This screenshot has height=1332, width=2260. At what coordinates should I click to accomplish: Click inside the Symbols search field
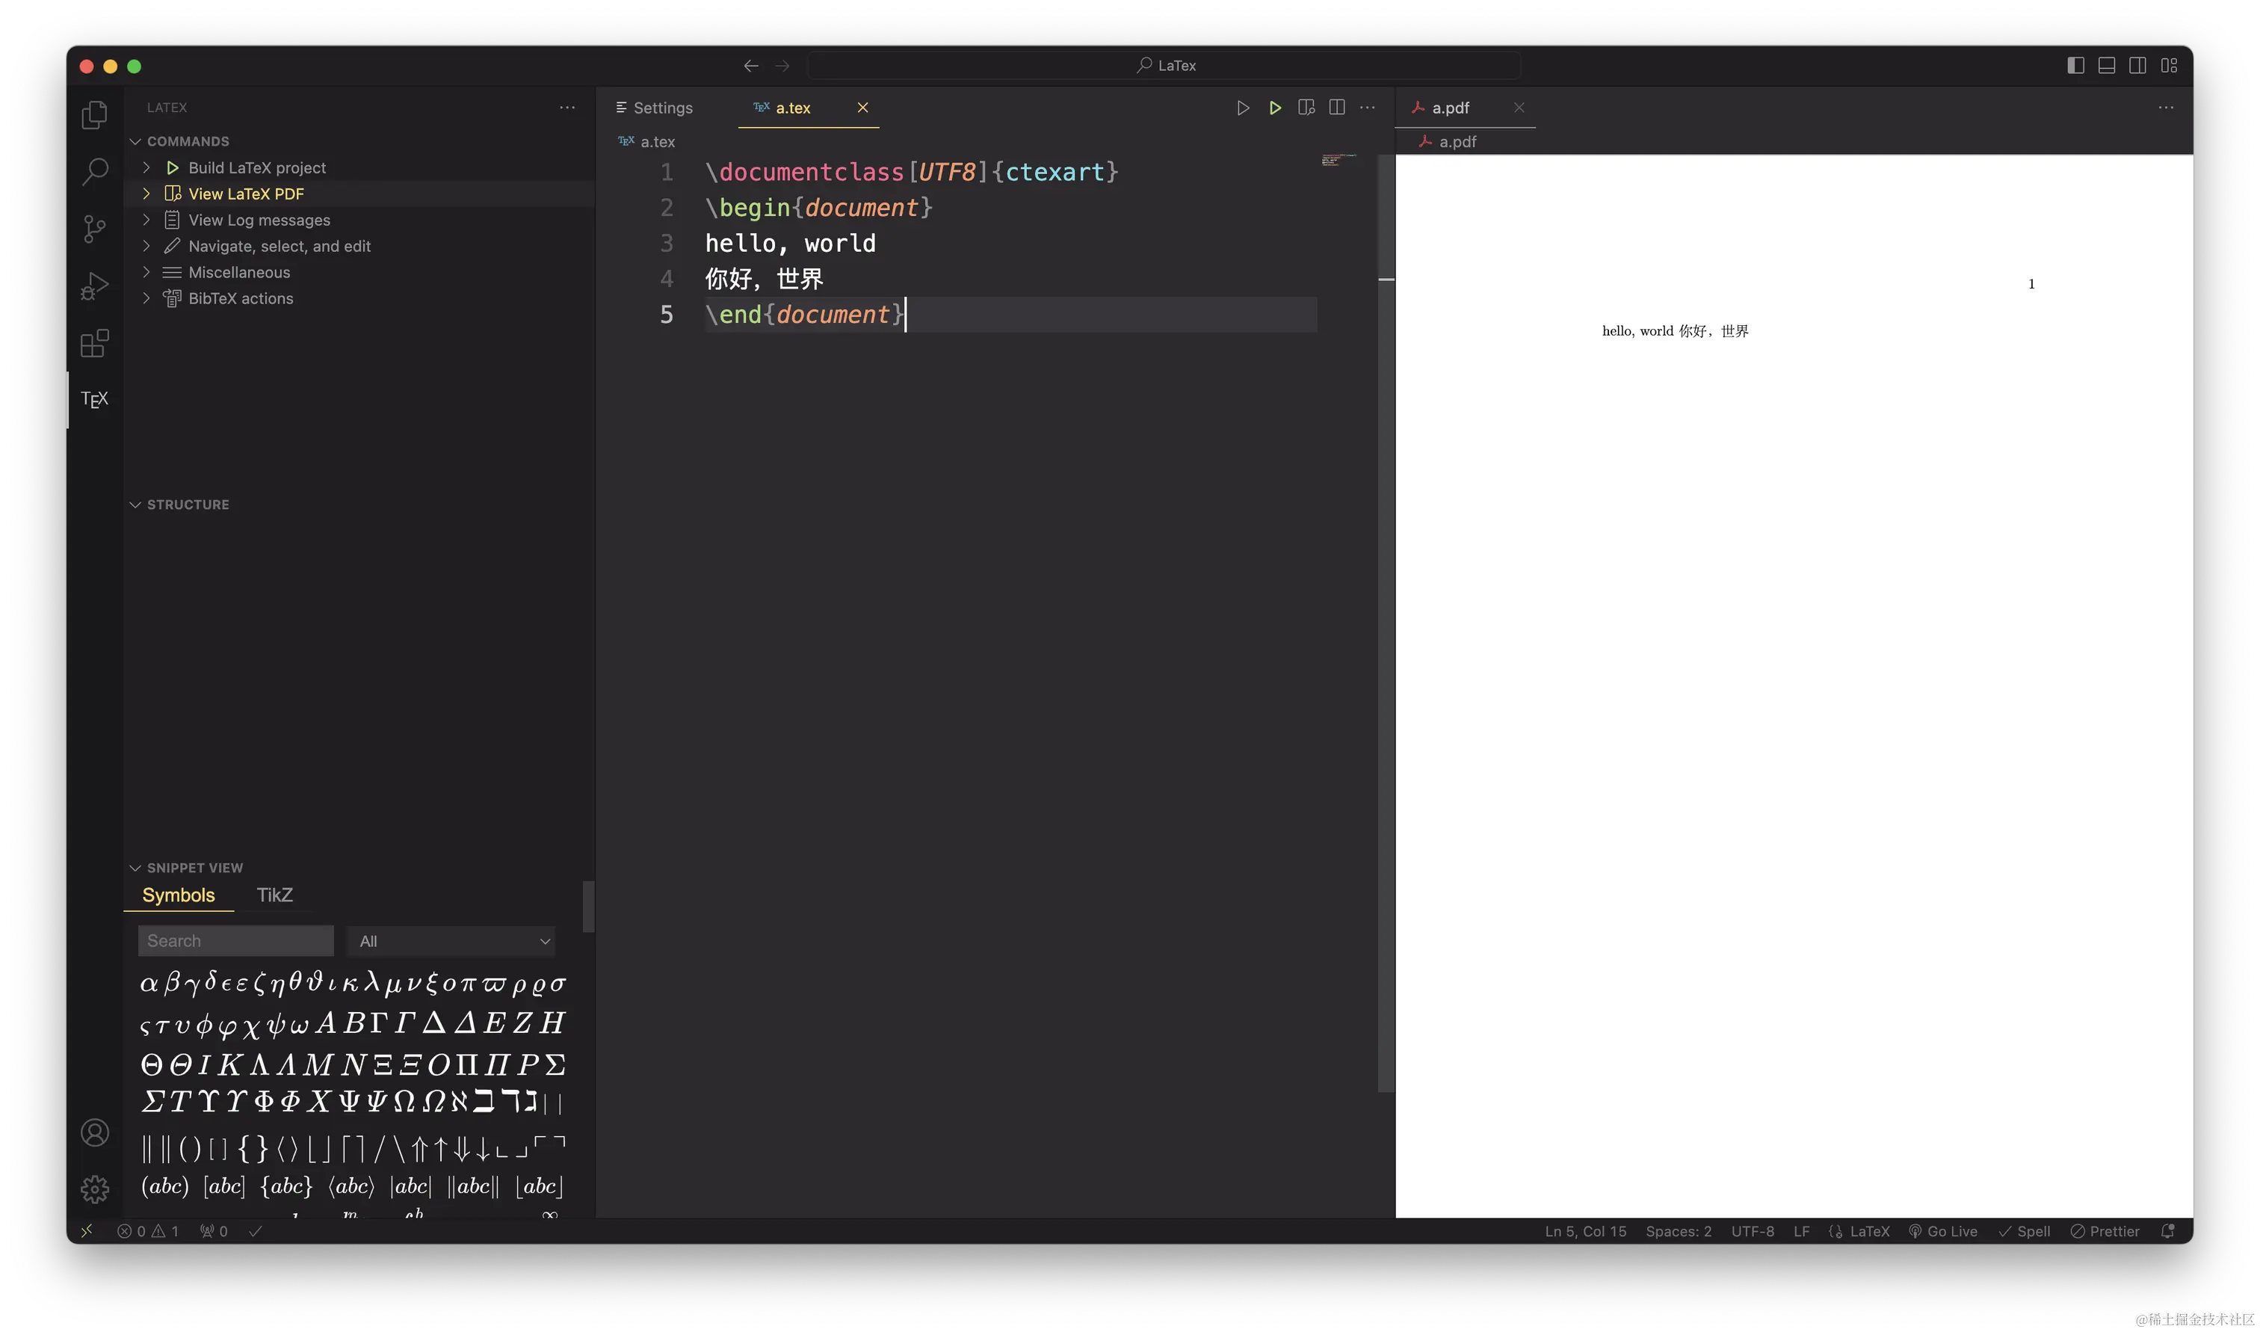tap(235, 940)
